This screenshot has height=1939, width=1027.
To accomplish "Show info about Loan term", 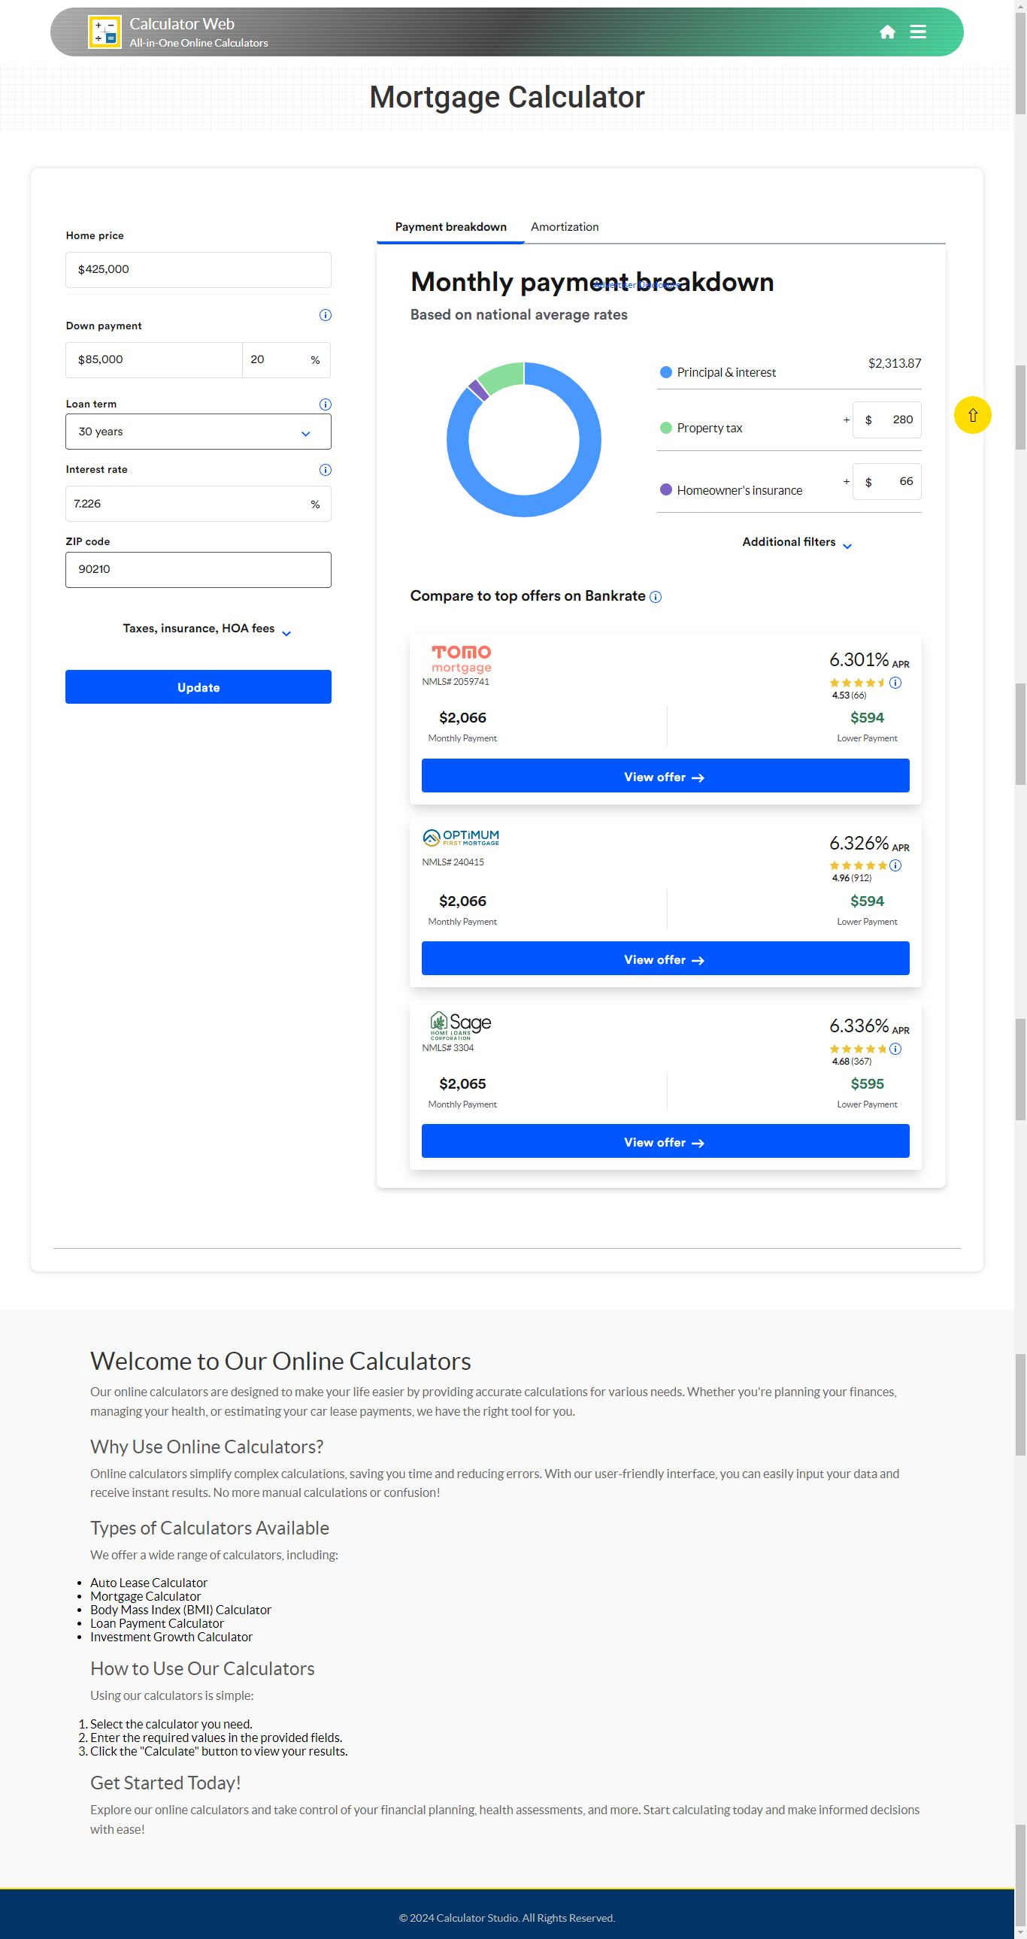I will tap(326, 404).
